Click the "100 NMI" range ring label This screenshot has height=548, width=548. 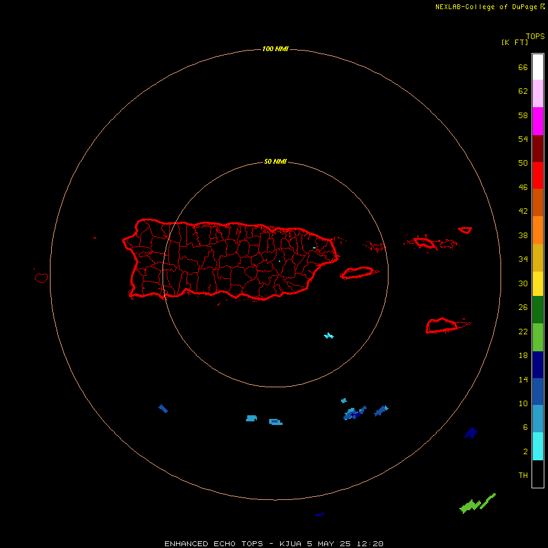[275, 49]
